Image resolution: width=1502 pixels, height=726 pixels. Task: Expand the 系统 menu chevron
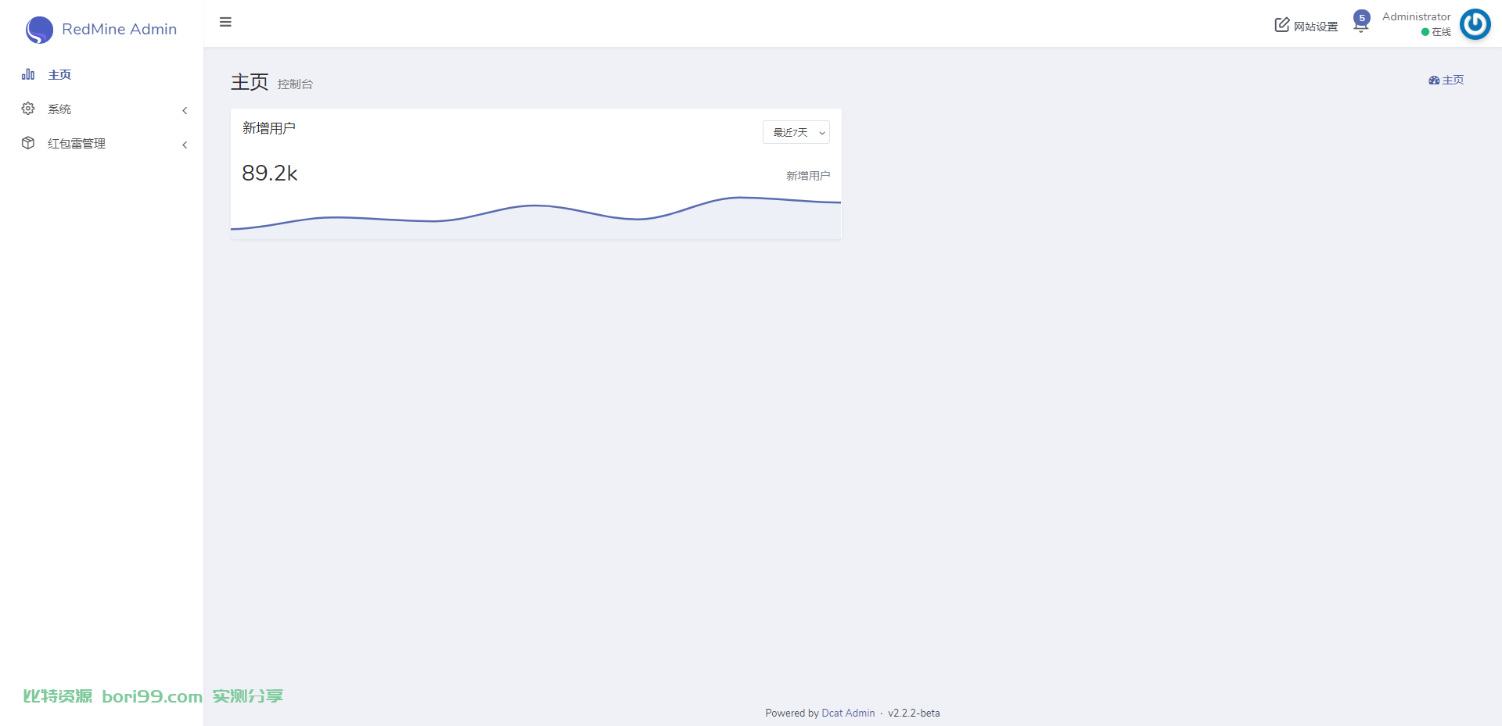tap(185, 110)
